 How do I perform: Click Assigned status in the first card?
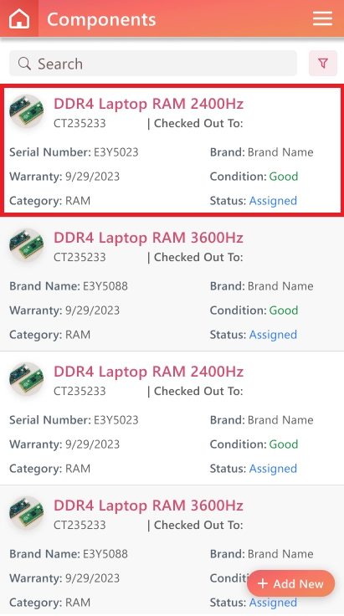(273, 201)
